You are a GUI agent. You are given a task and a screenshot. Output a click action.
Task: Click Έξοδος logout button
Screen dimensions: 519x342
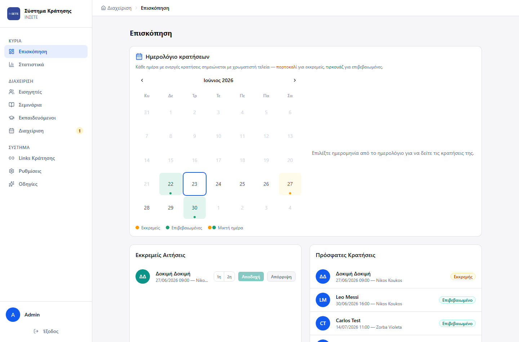pos(46,331)
